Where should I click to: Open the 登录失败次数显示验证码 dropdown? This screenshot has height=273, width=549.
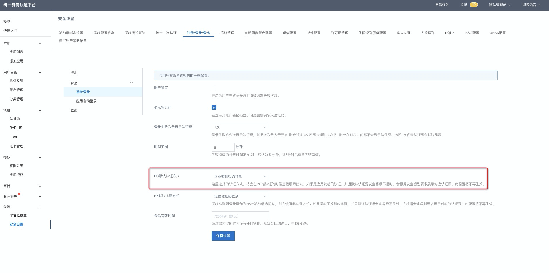(240, 127)
